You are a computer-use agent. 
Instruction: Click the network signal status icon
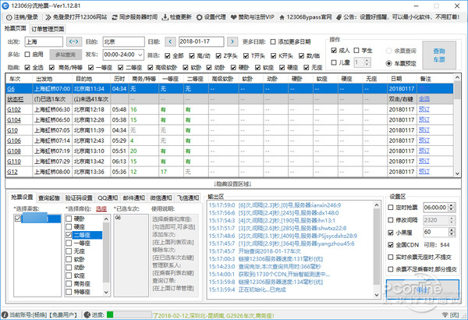pyautogui.click(x=445, y=315)
